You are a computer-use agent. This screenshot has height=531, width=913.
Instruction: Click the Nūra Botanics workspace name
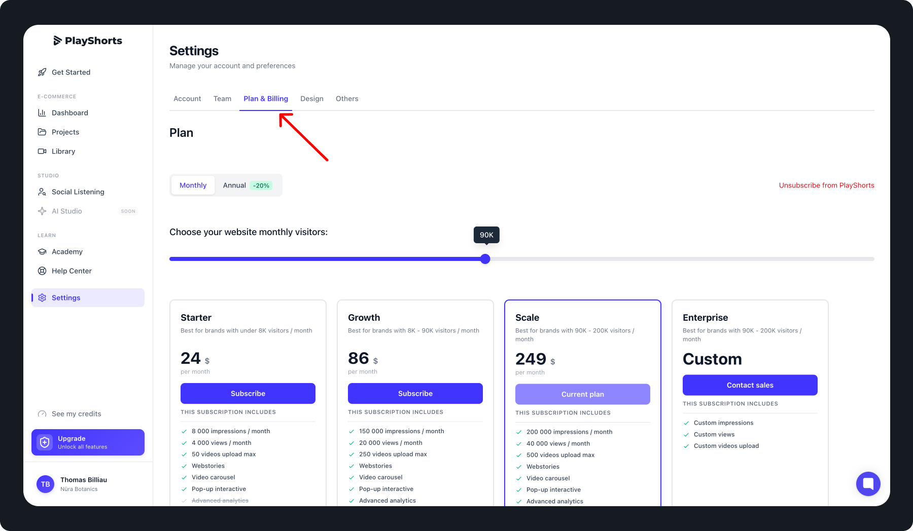click(x=79, y=489)
